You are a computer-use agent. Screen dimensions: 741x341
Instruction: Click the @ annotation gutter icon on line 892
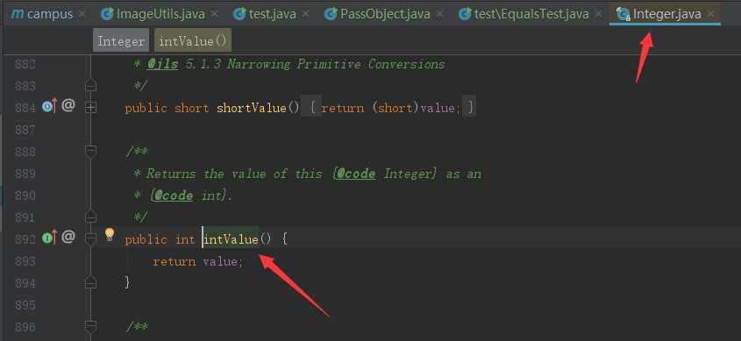[68, 237]
